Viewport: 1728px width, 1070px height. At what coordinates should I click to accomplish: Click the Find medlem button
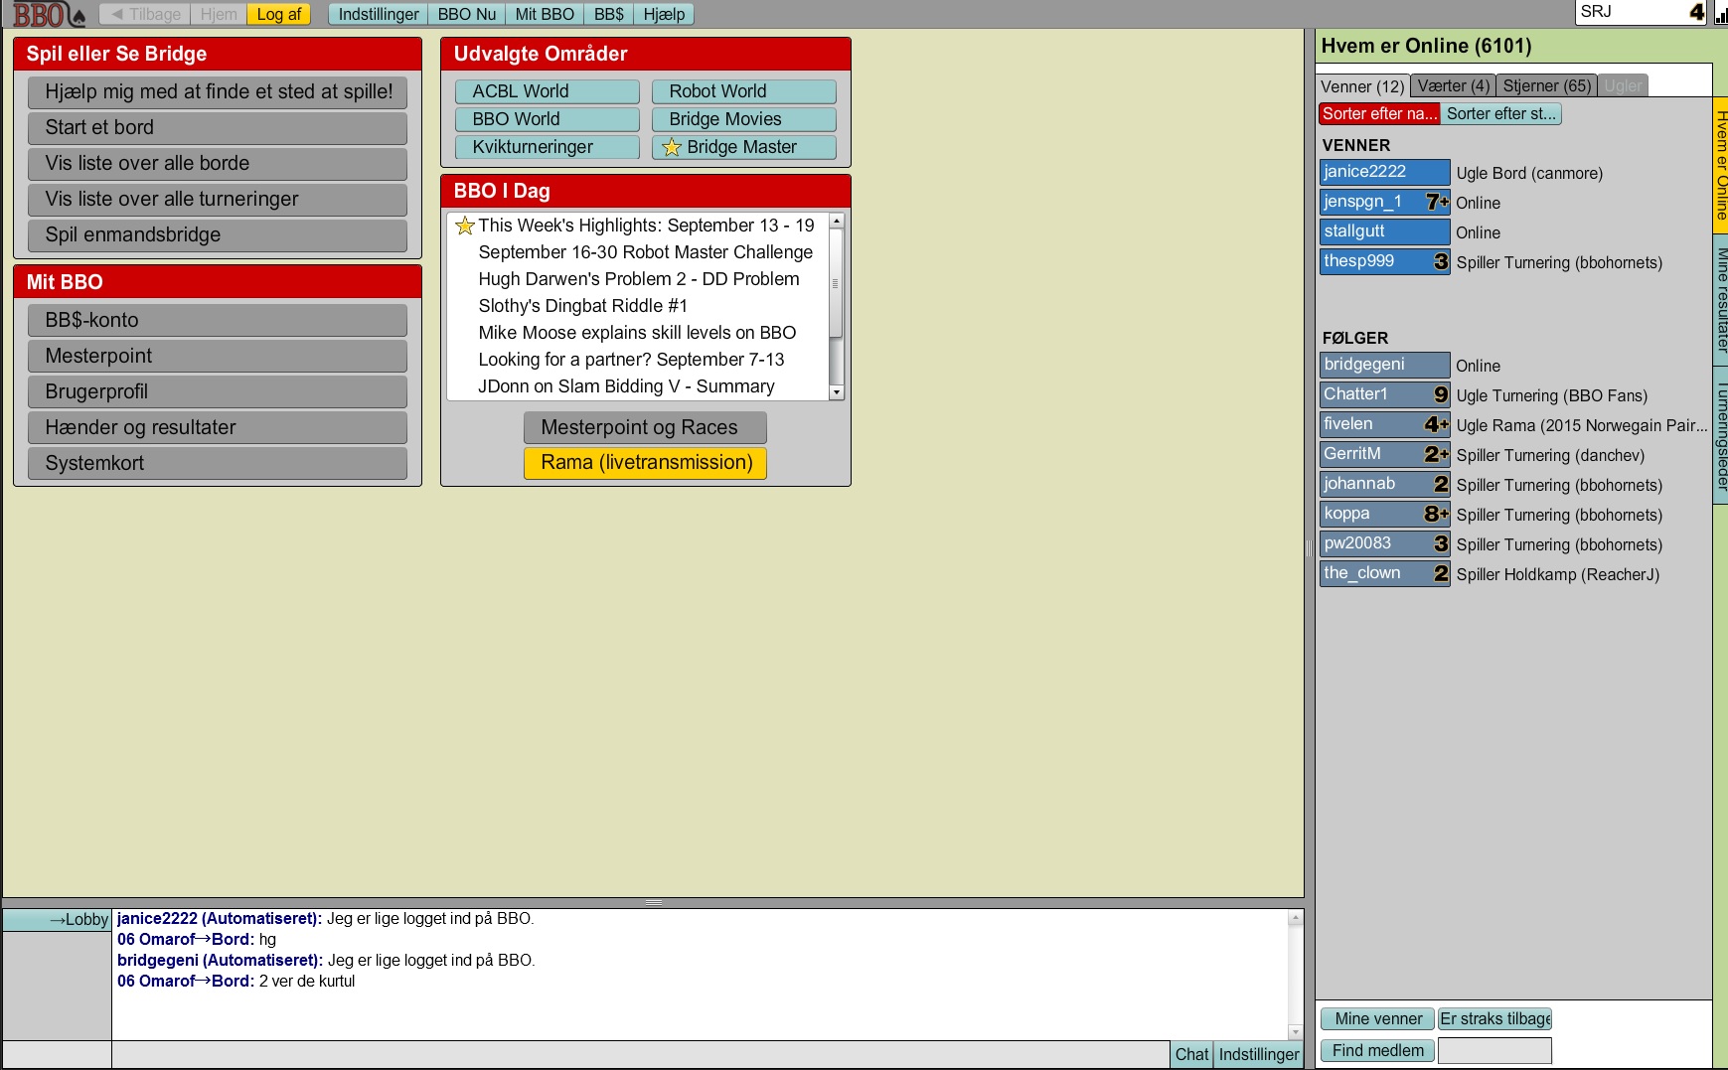(1377, 1050)
